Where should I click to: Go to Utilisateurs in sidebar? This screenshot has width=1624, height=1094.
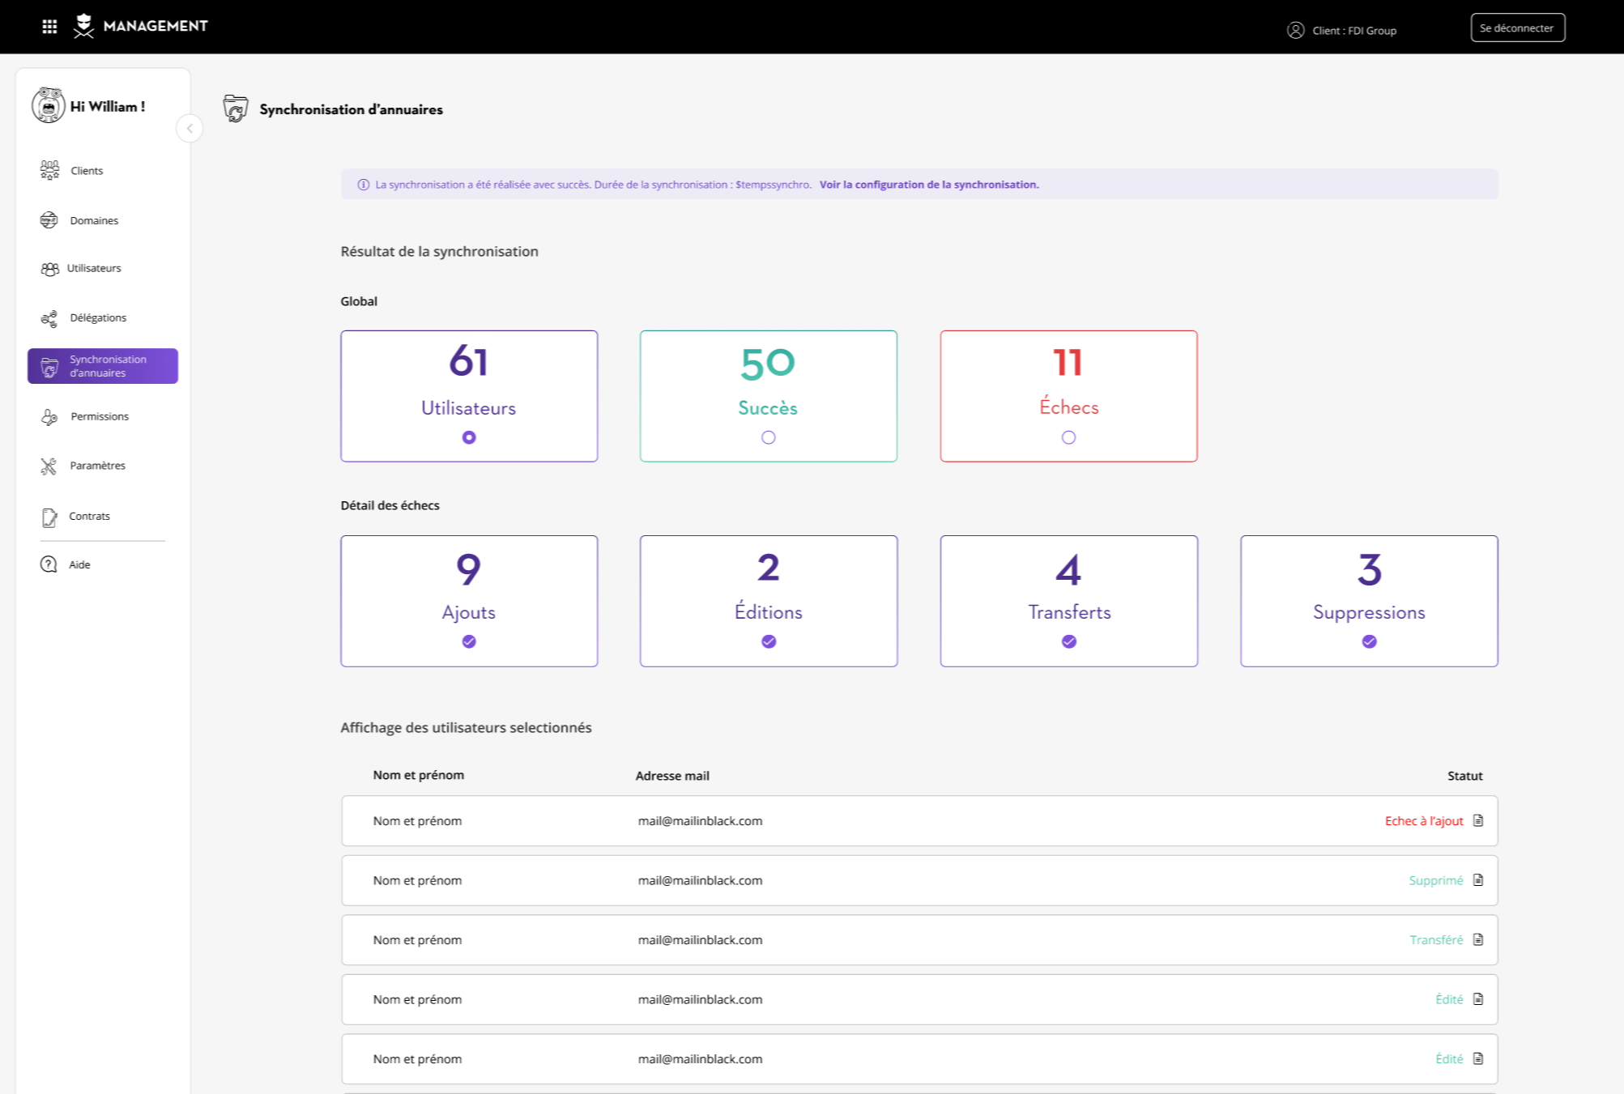pyautogui.click(x=93, y=268)
